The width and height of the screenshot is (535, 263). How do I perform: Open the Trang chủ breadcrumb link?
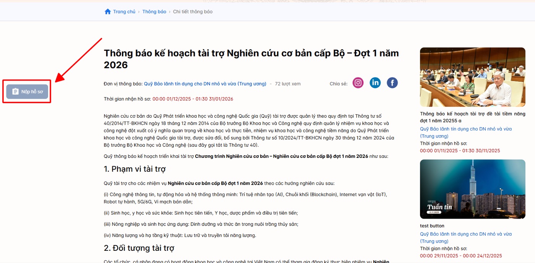124,12
